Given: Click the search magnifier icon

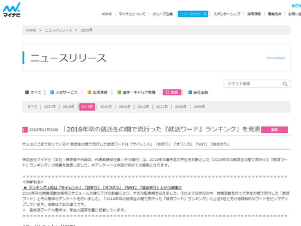Looking at the screenshot, I should pyautogui.click(x=285, y=84).
